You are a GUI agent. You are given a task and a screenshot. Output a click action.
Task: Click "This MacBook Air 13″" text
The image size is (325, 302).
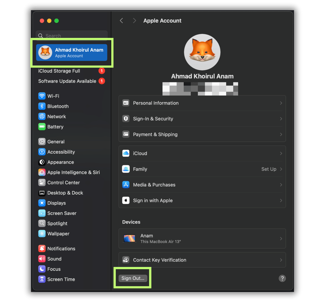point(160,242)
